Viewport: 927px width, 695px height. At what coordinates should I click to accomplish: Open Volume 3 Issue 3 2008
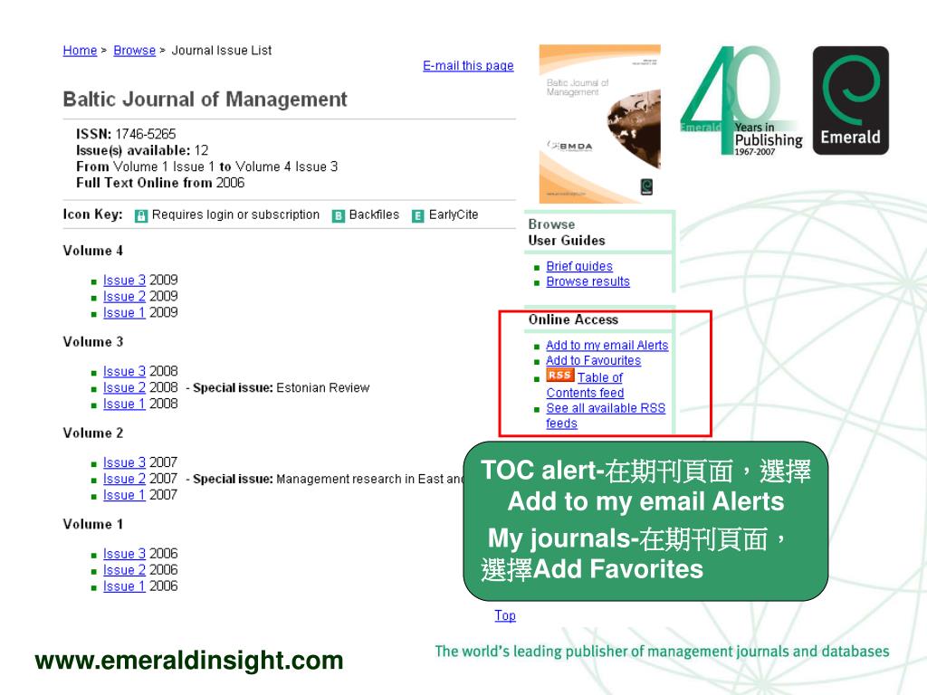124,371
